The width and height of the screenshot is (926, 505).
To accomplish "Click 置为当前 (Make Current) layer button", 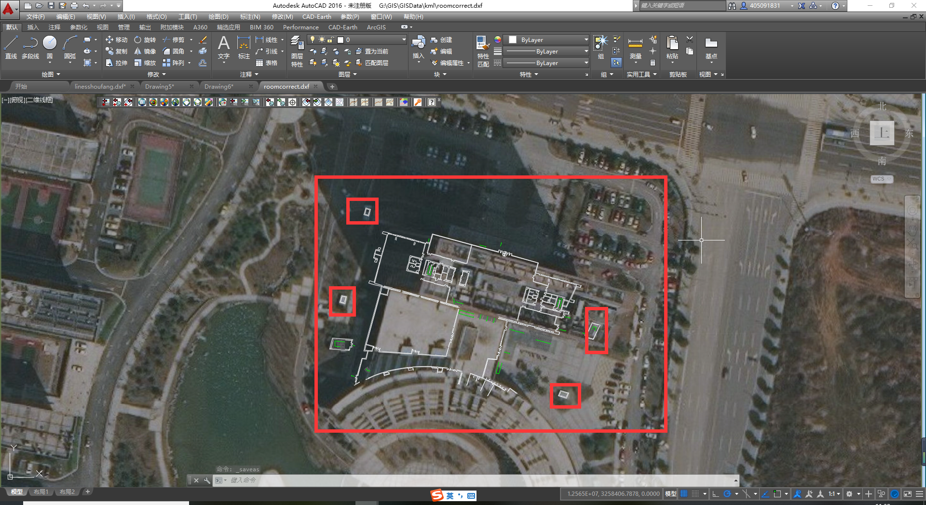I will click(372, 51).
